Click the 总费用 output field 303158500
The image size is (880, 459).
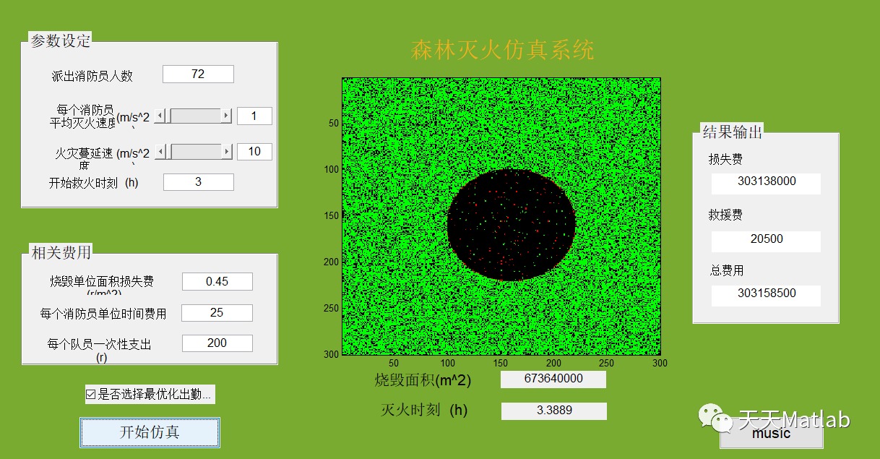767,295
